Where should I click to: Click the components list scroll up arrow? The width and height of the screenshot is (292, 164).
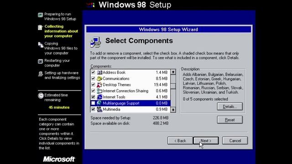(x=173, y=72)
